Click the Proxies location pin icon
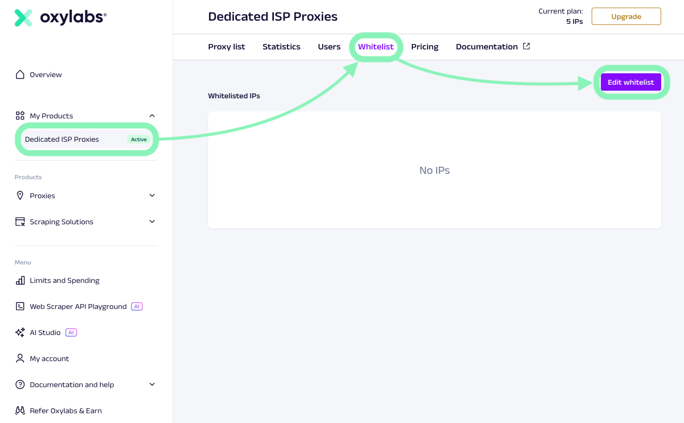The height and width of the screenshot is (423, 684). pos(20,195)
